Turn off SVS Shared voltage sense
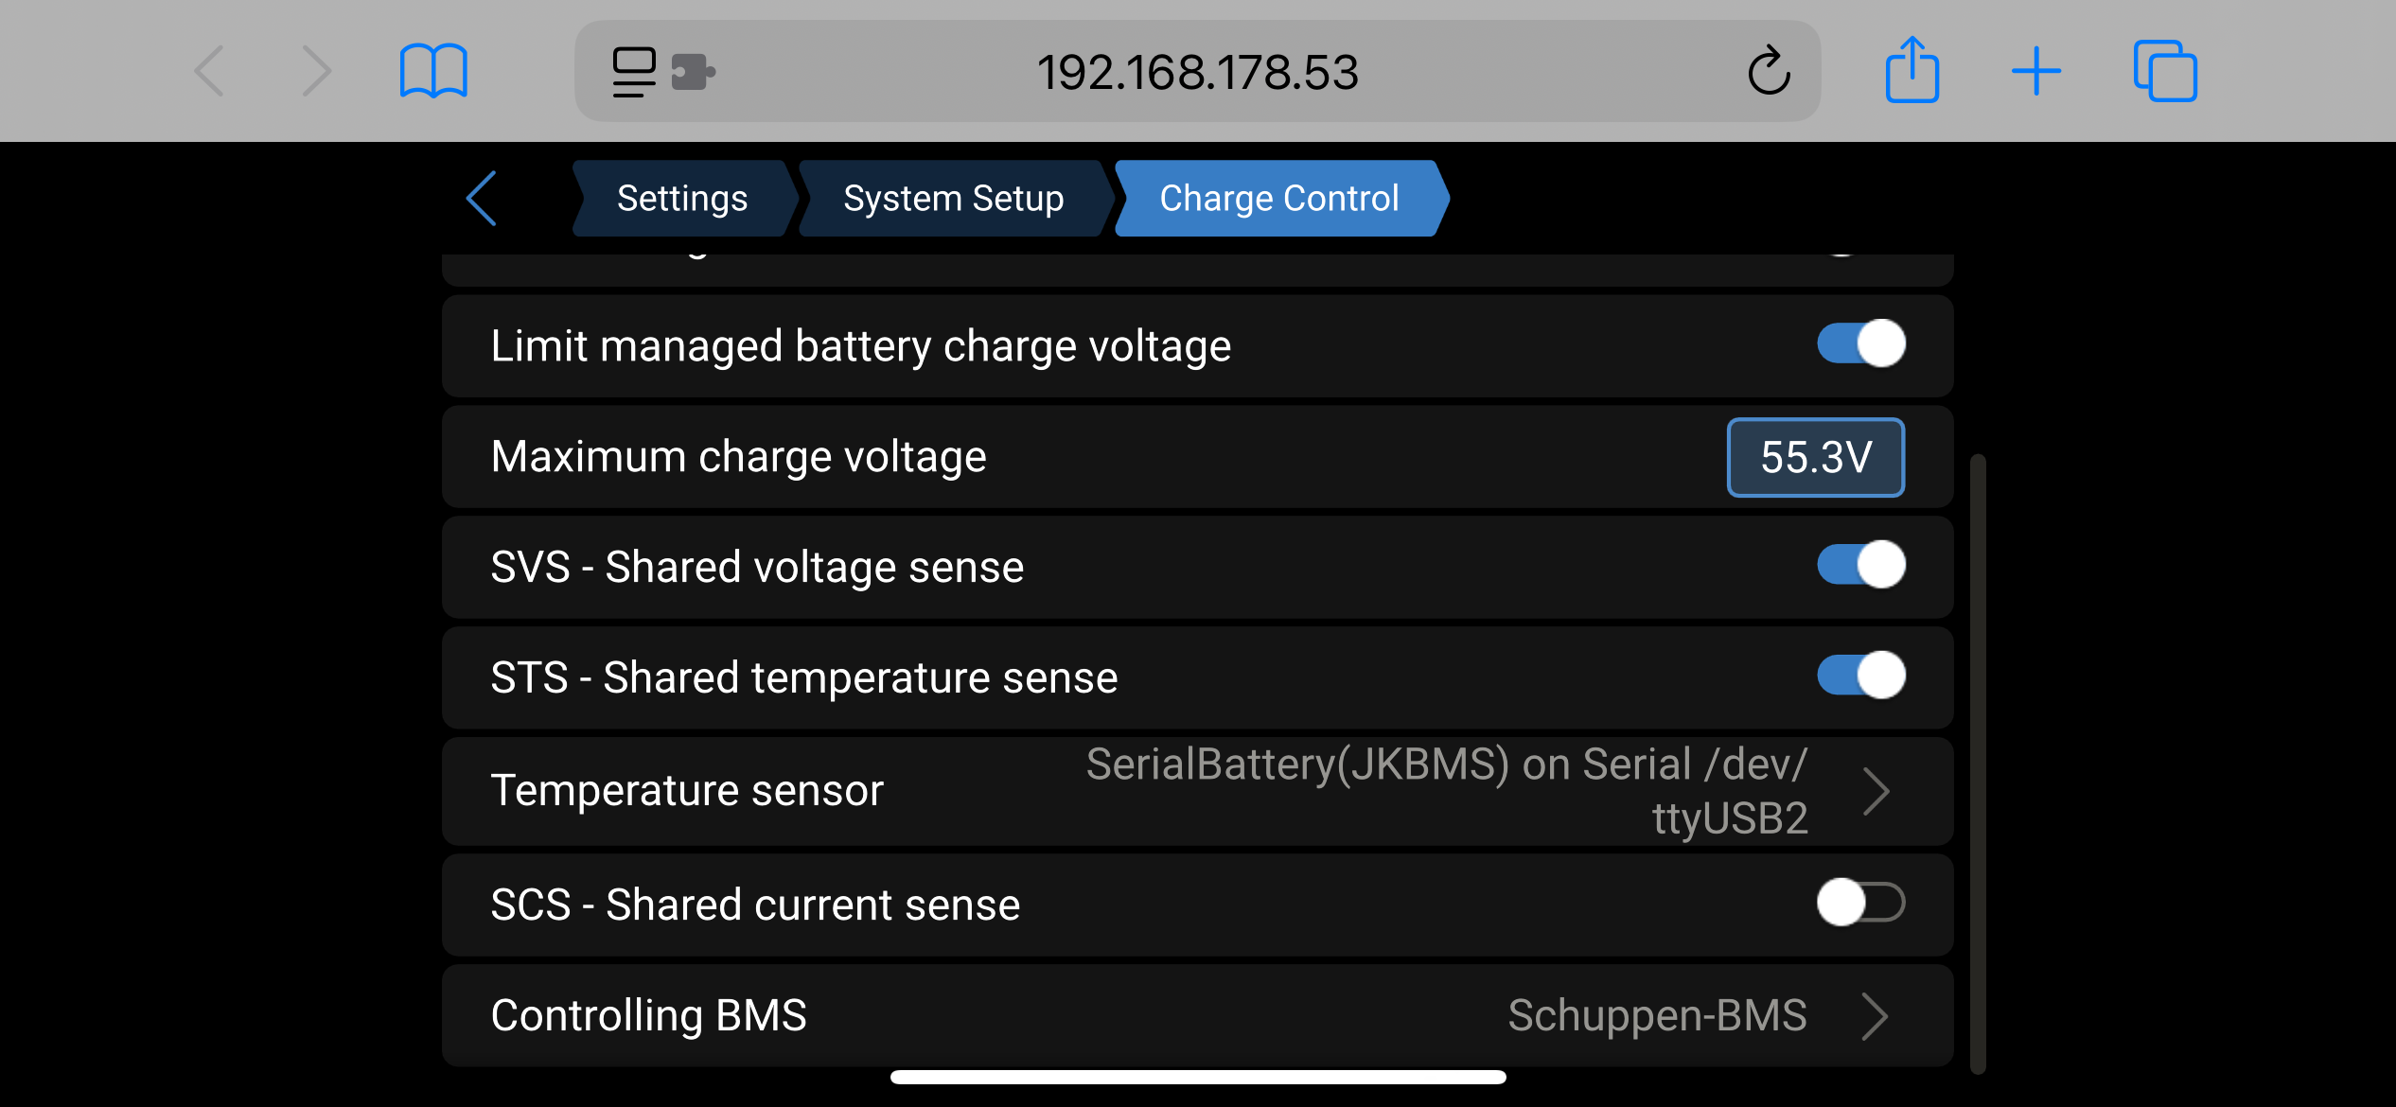 point(1860,565)
